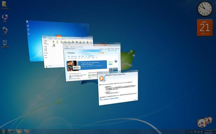Open the Recycle Bin desktop icon
This screenshot has height=134, width=216.
(5, 44)
